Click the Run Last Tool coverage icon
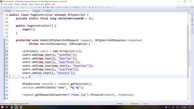194x109 pixels. tap(48, 7)
